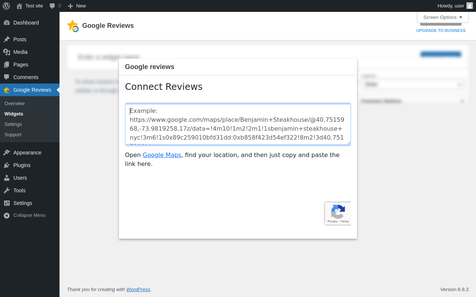
Task: Click into the Google Maps URL textarea
Action: [x=238, y=124]
